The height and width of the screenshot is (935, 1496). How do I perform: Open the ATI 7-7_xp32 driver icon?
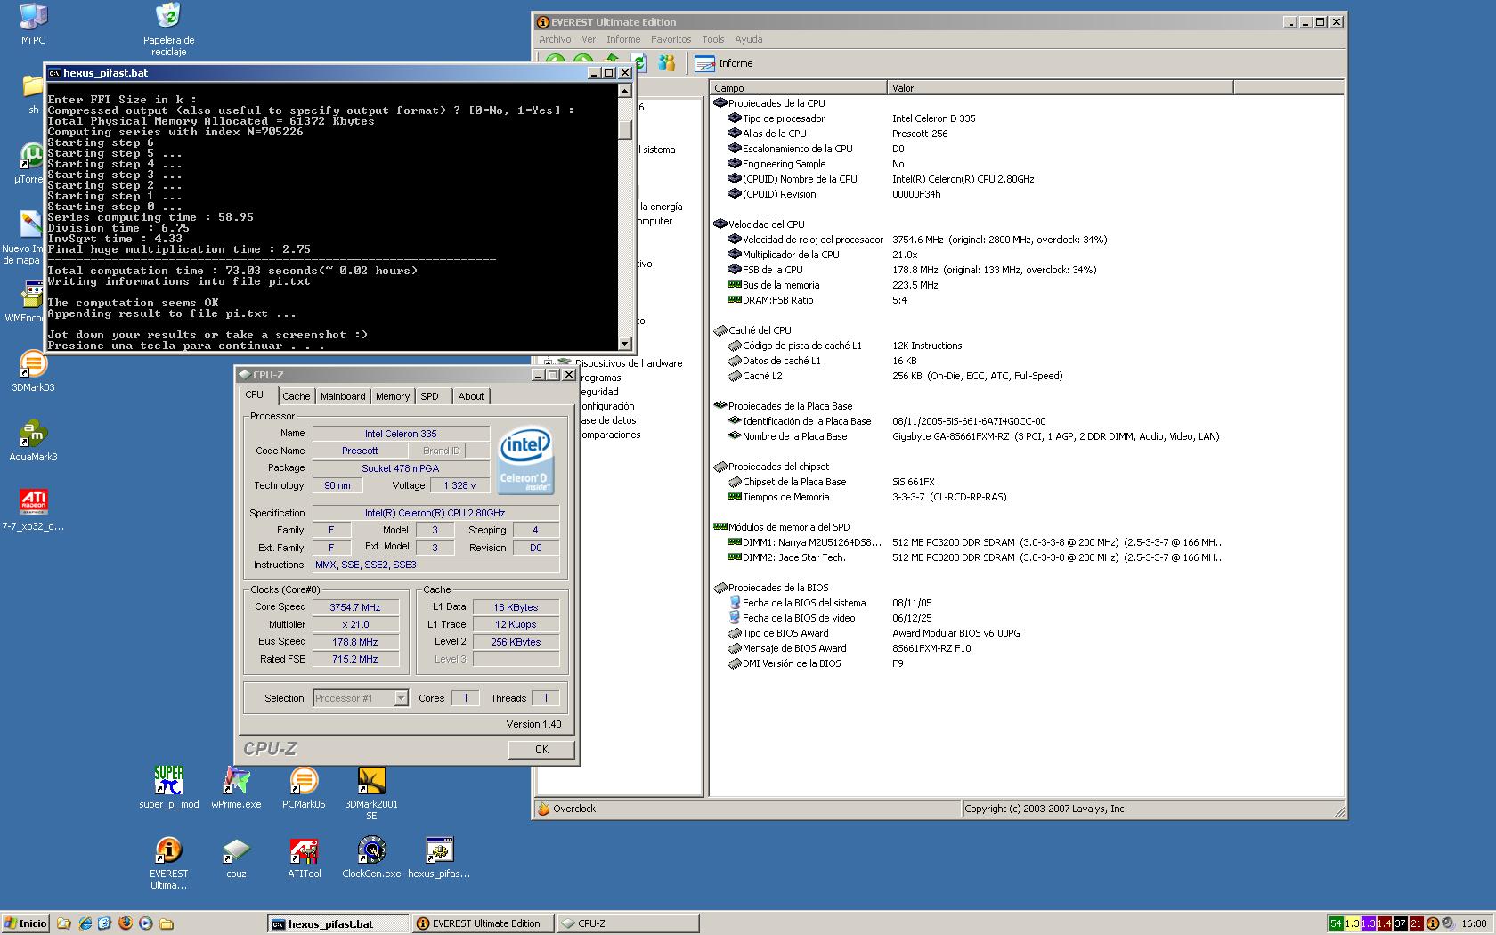pyautogui.click(x=33, y=510)
